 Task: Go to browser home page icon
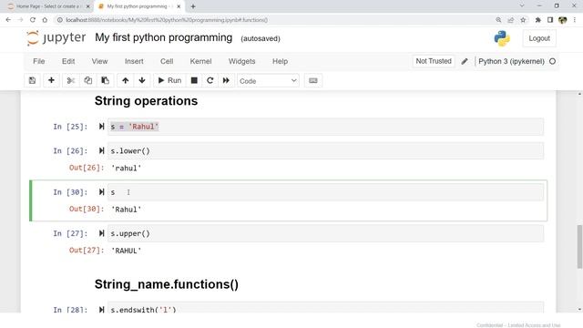pyautogui.click(x=45, y=20)
